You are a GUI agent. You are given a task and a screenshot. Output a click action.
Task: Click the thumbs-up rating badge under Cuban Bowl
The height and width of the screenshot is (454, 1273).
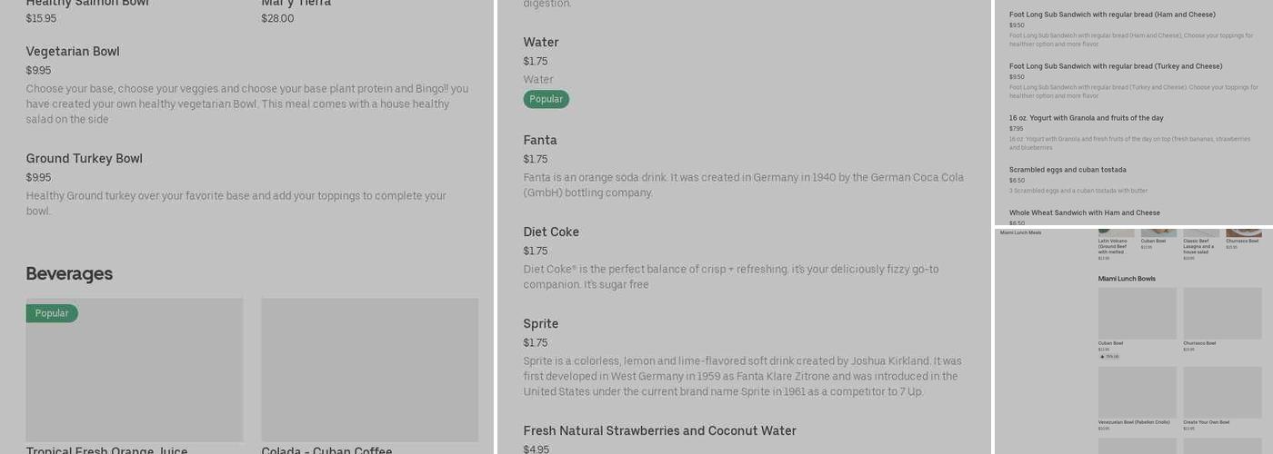pyautogui.click(x=1108, y=356)
